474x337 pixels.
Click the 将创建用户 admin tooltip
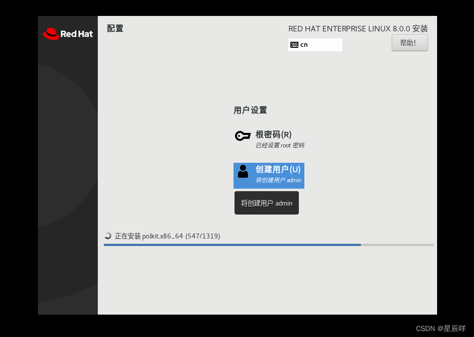266,203
